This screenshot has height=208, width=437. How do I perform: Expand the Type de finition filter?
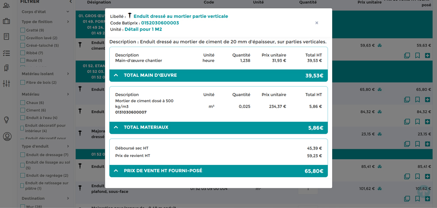point(68,22)
